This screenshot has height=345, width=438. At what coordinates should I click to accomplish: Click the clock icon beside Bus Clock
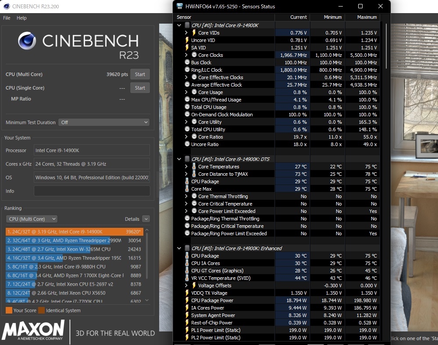point(187,63)
